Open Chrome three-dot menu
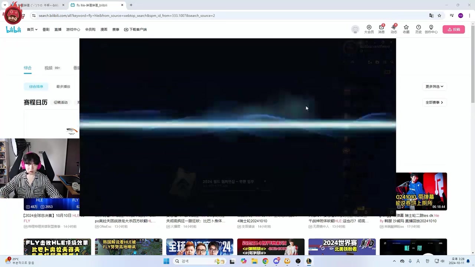This screenshot has height=267, width=475. coord(469,16)
